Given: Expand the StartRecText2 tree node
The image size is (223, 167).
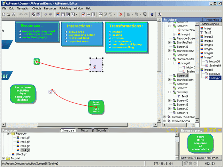Looking at the screenshot, I should 169,51.
